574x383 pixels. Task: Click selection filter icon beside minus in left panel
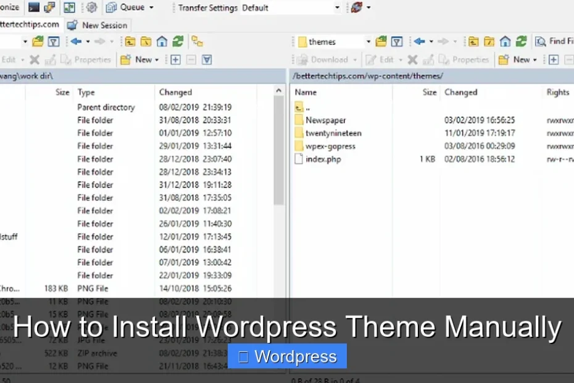207,59
